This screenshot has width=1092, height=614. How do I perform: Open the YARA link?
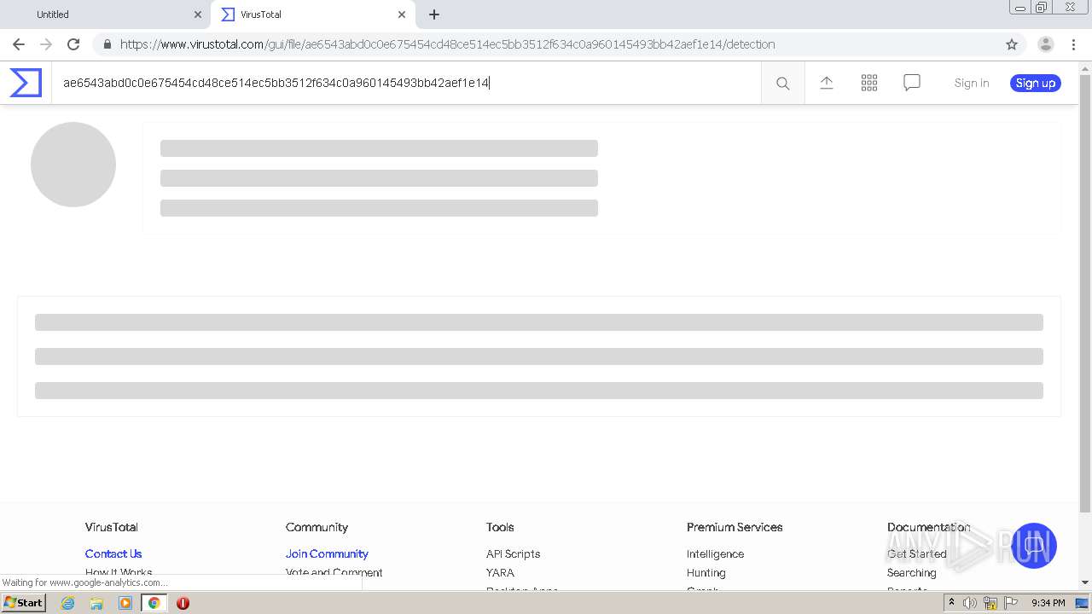coord(500,572)
